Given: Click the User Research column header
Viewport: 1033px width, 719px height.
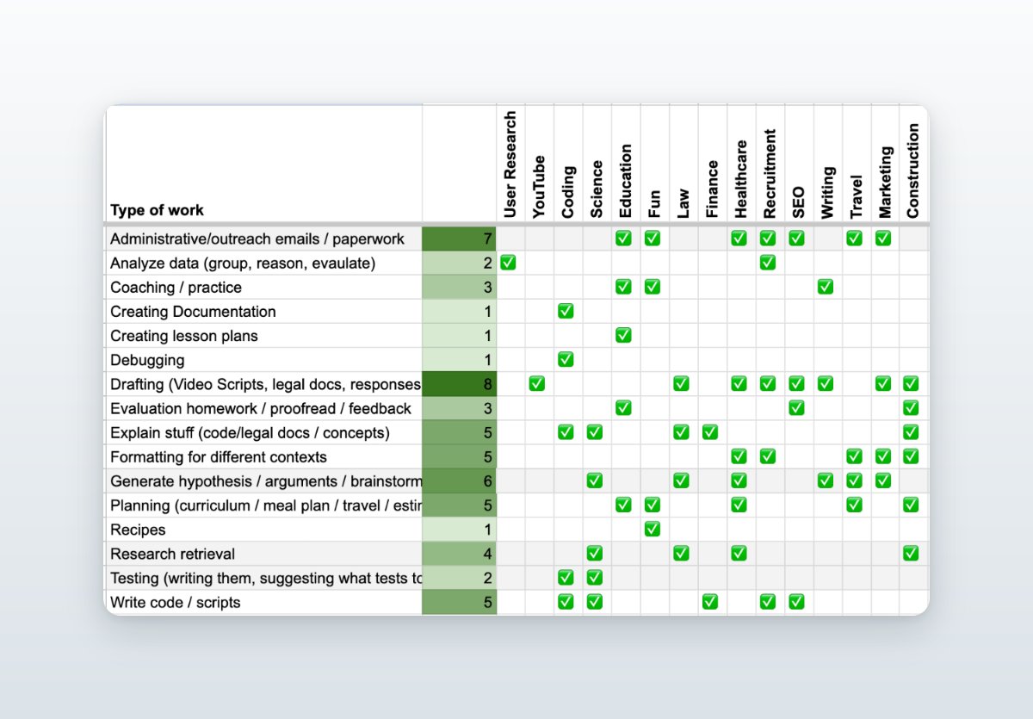Looking at the screenshot, I should click(510, 165).
